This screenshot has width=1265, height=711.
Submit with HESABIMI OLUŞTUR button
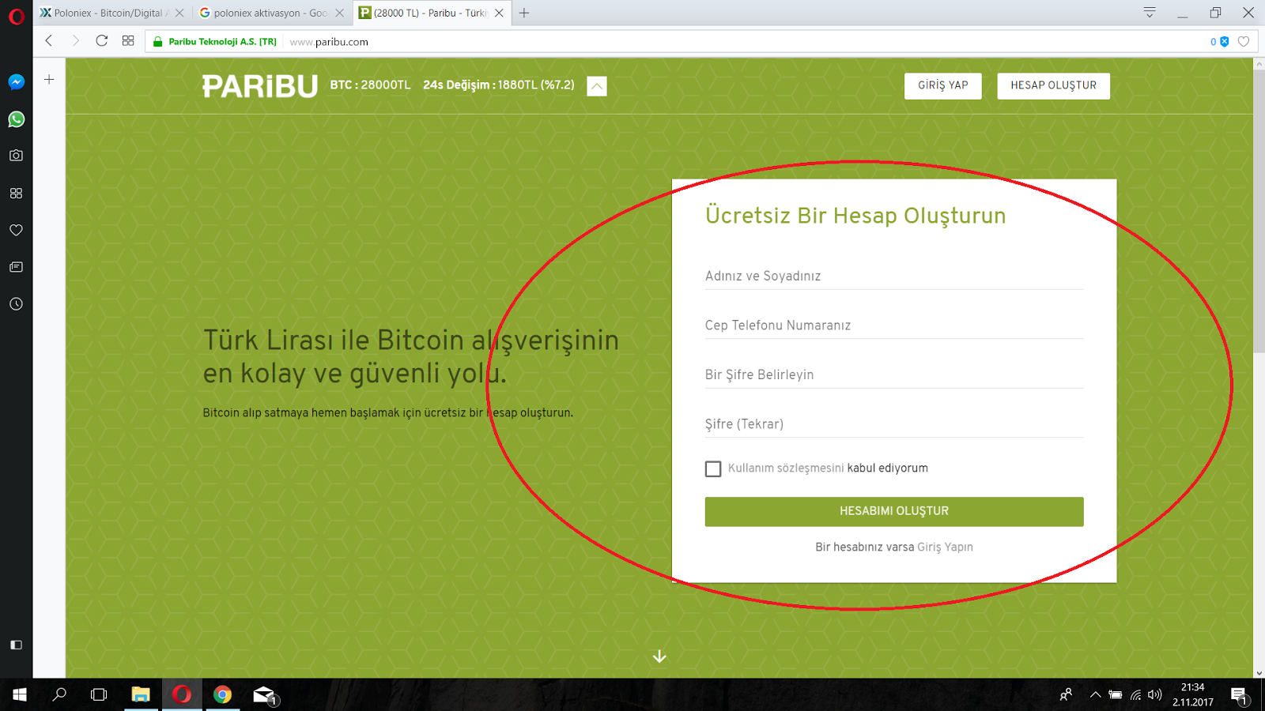894,512
